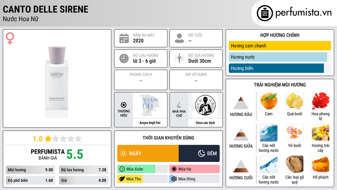Click the sun icon in the Ngày bar
Image resolution: width=337 pixels, height=190 pixels.
(123, 153)
